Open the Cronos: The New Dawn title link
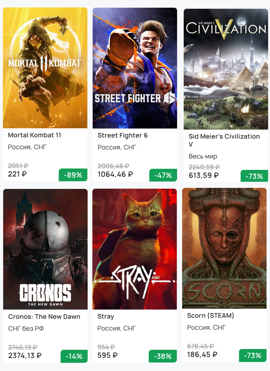Image resolution: width=270 pixels, height=371 pixels. click(44, 317)
